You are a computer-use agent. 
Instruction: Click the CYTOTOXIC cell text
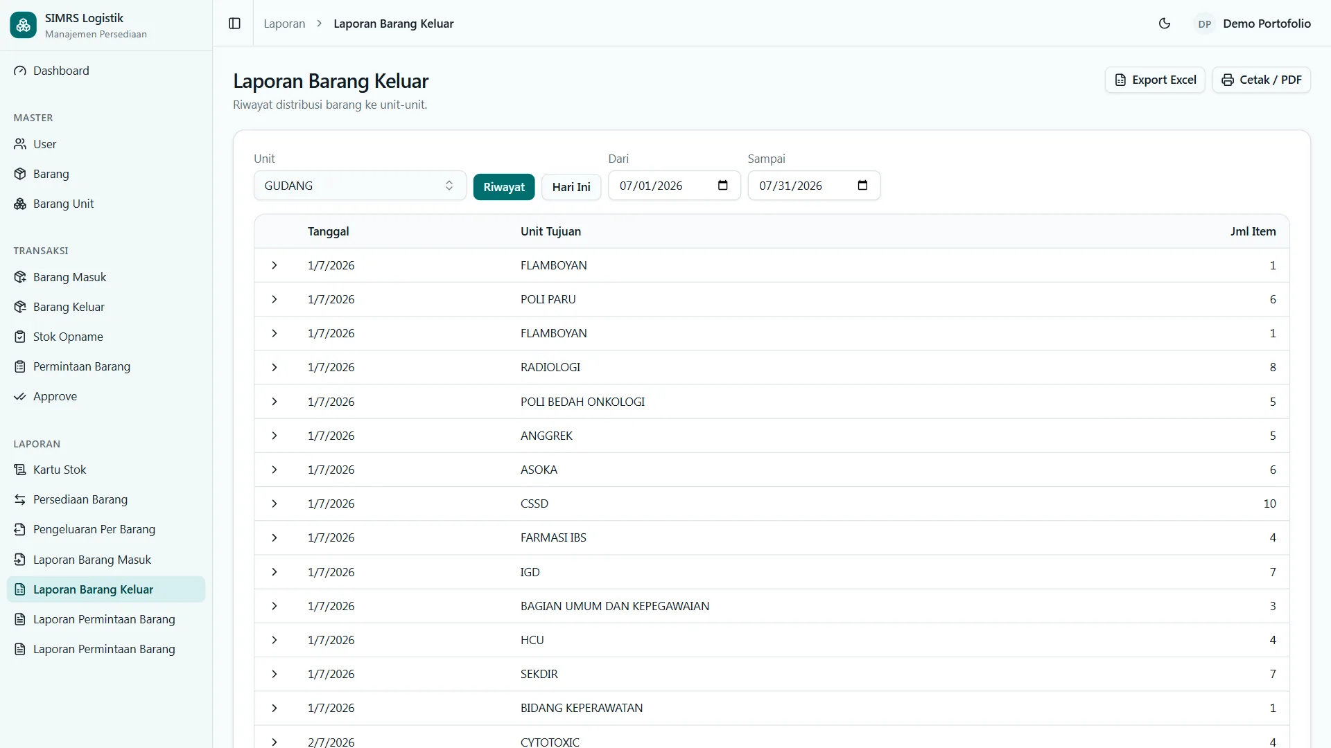click(550, 742)
